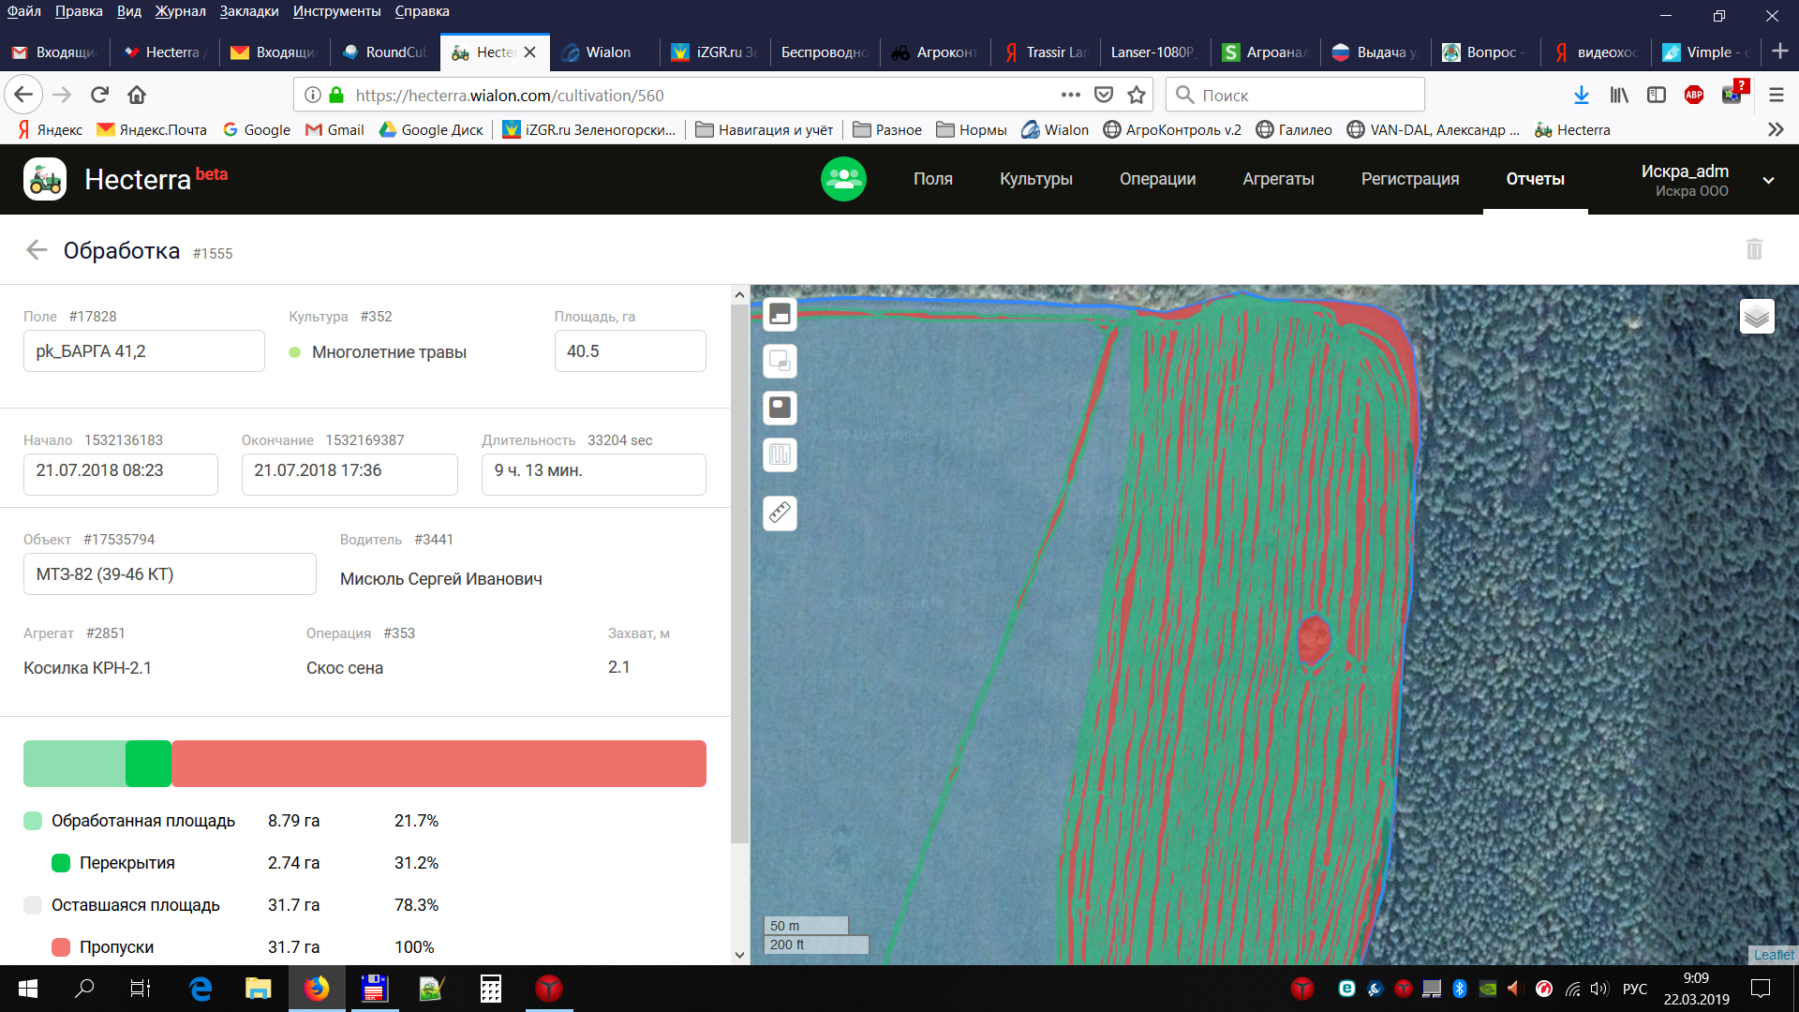Bookmark page with the star icon
This screenshot has width=1799, height=1012.
pos(1137,95)
